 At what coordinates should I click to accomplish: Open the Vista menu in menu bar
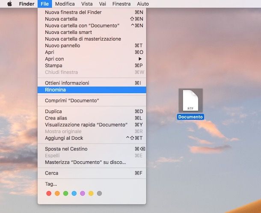[87, 4]
